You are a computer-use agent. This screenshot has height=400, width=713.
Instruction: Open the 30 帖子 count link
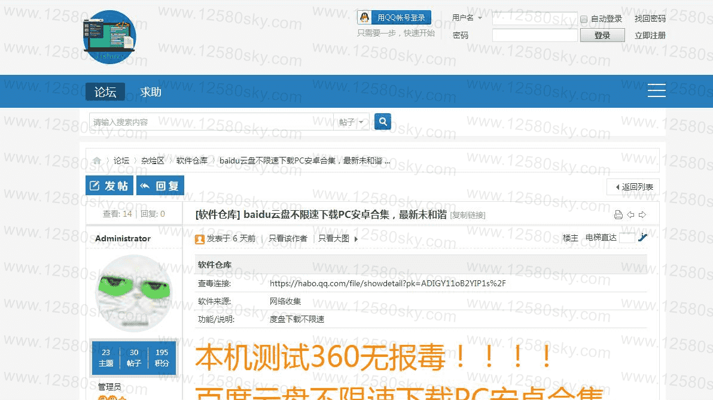[x=134, y=357]
